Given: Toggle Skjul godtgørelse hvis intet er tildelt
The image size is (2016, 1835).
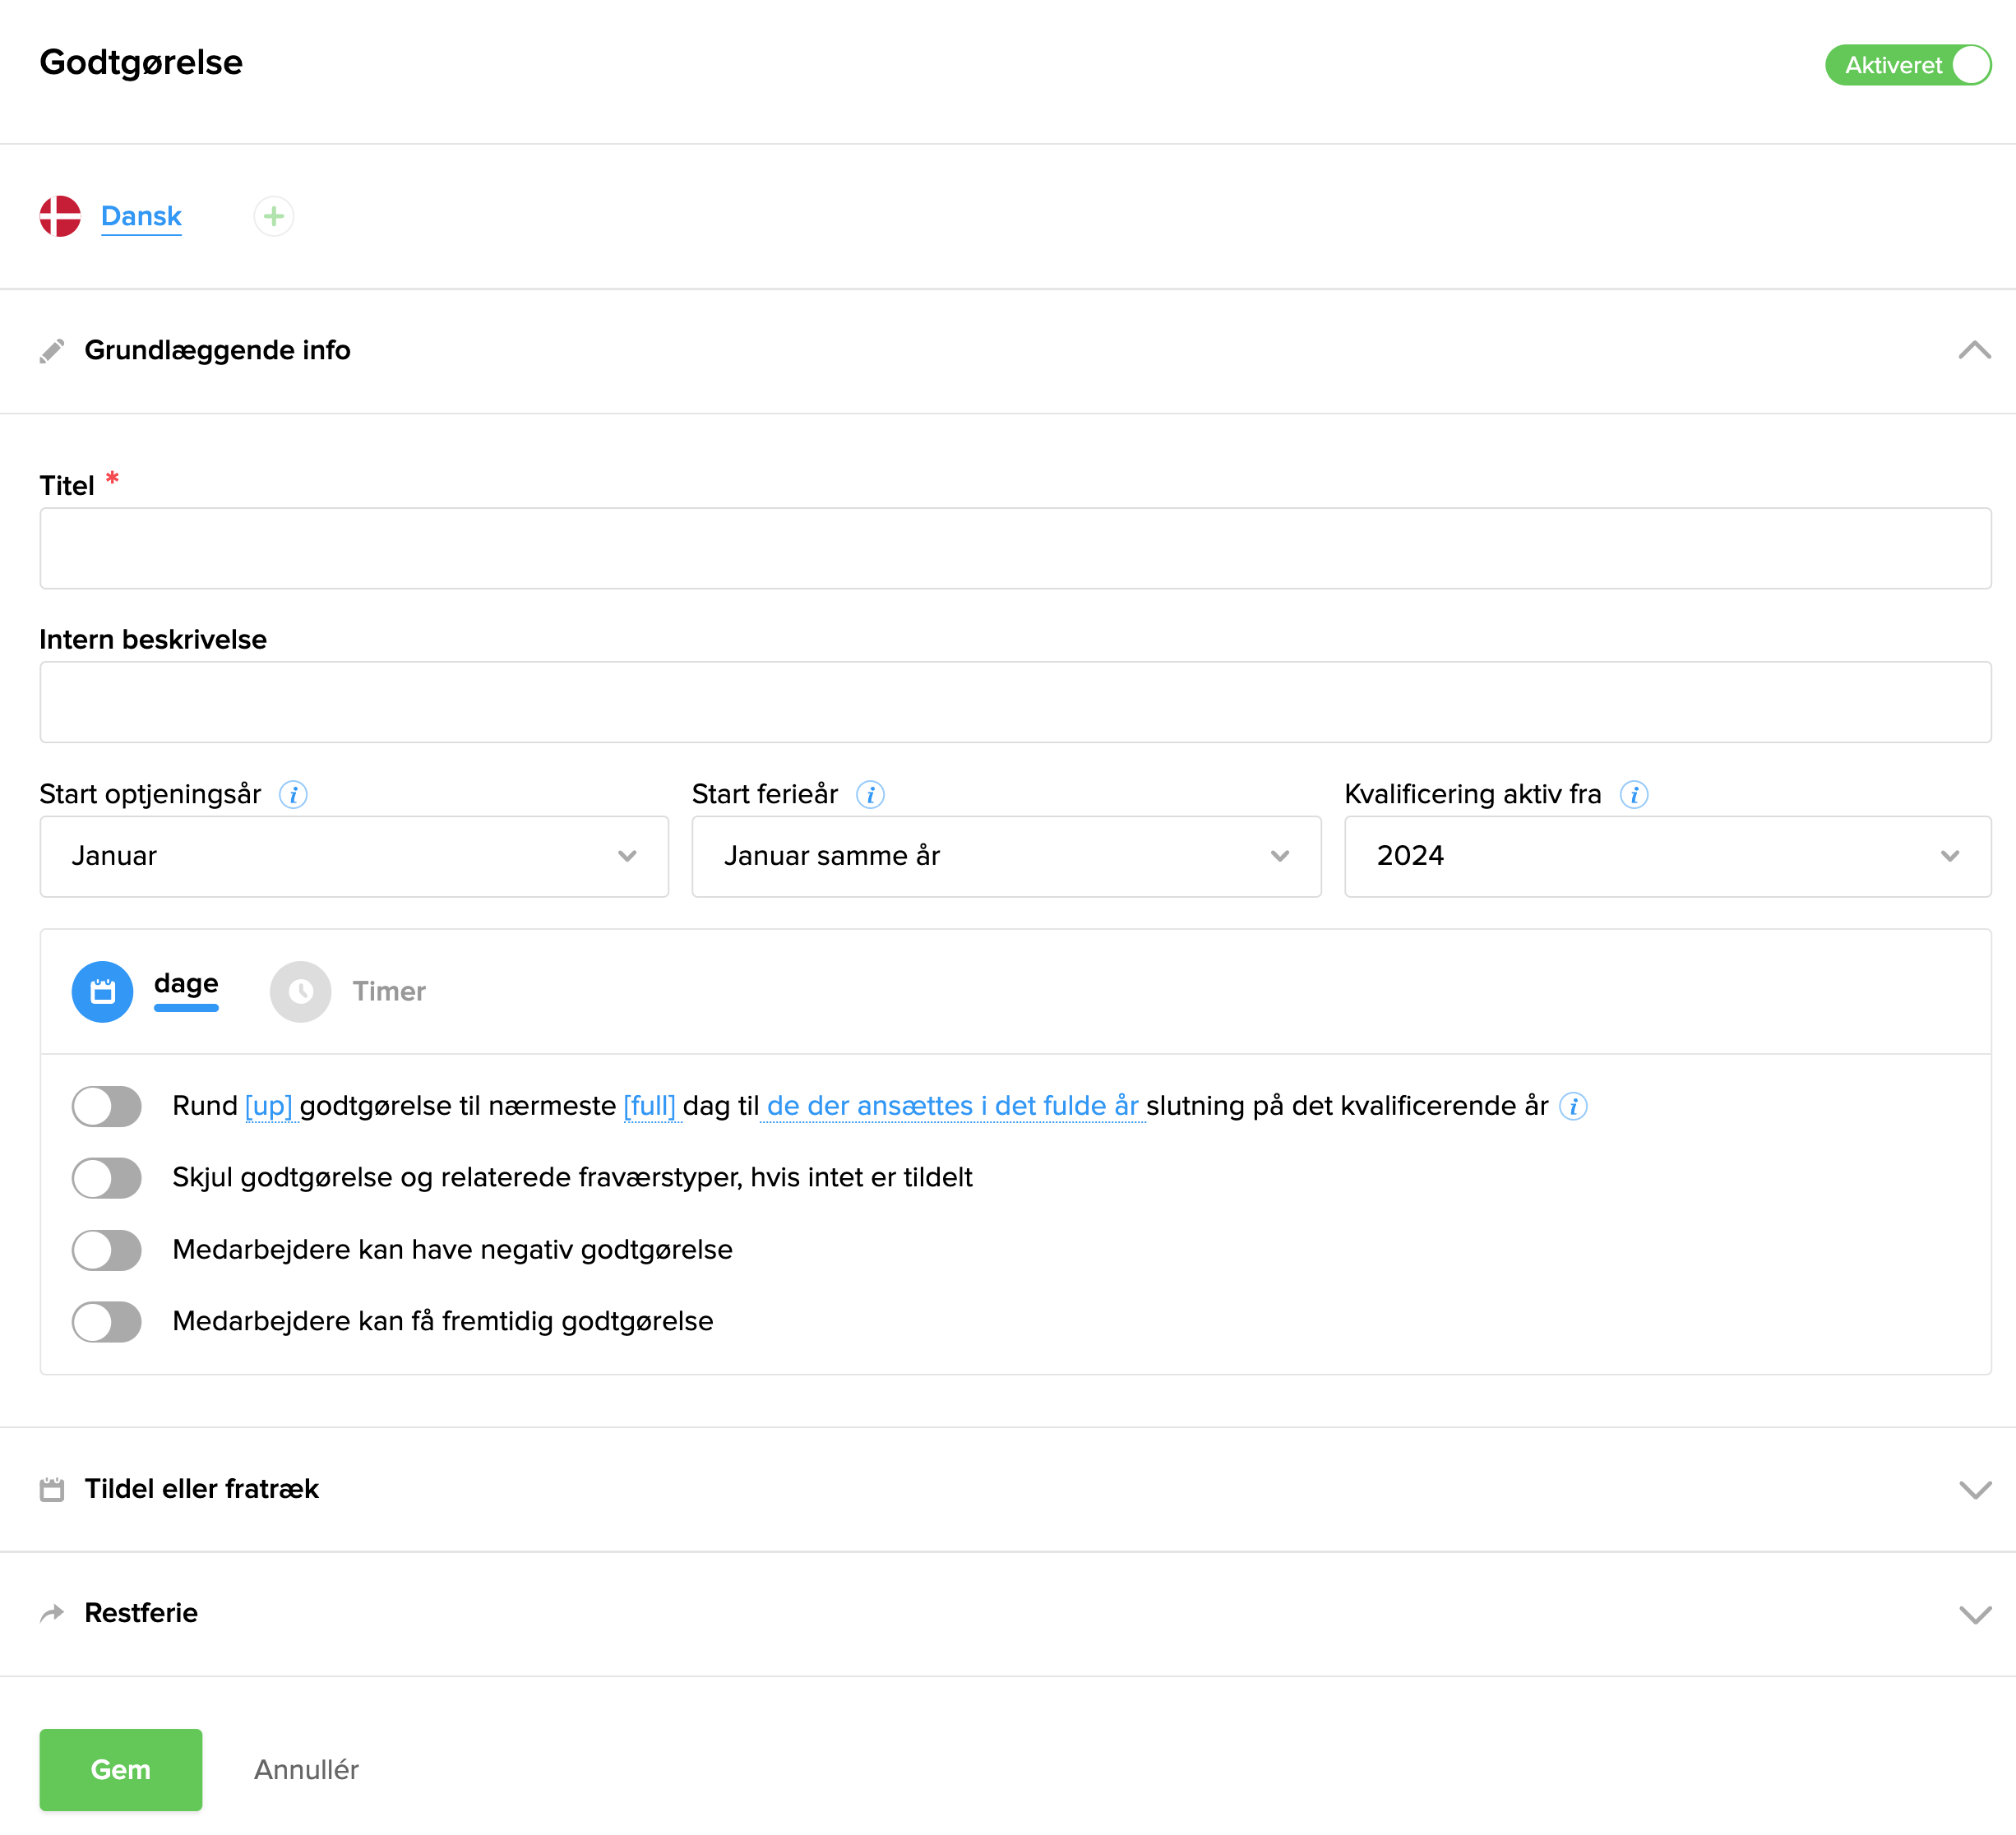Looking at the screenshot, I should [107, 1178].
